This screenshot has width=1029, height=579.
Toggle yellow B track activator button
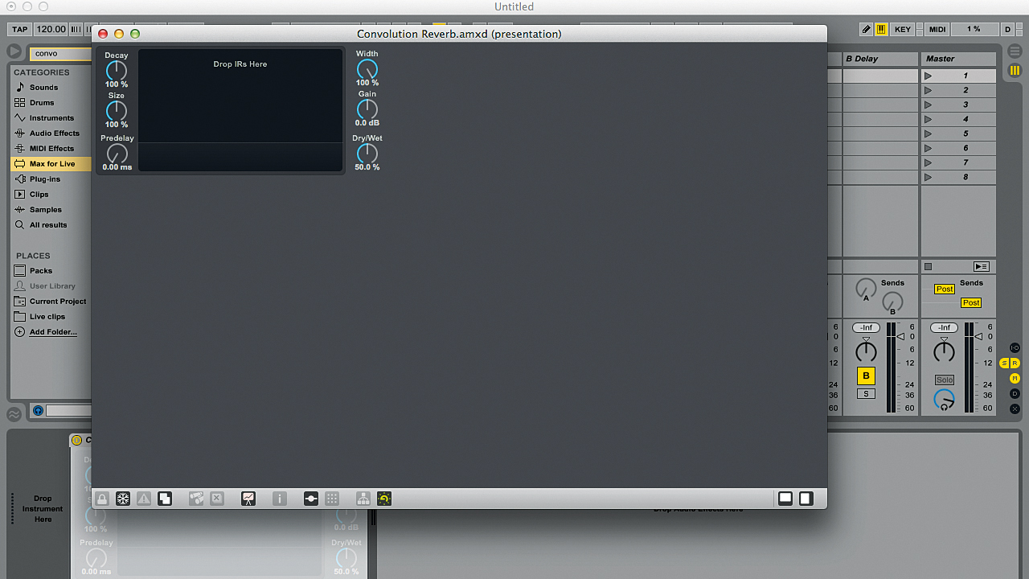coord(866,376)
